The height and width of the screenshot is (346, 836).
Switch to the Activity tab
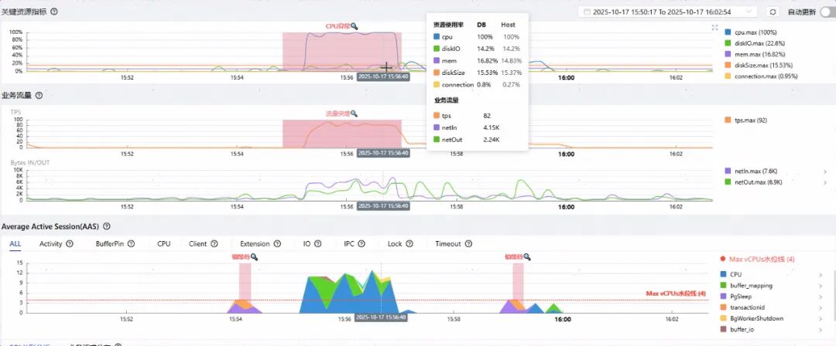50,244
